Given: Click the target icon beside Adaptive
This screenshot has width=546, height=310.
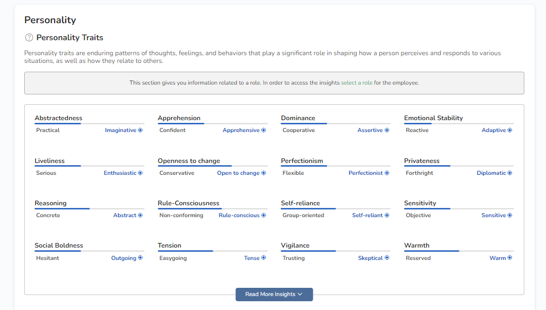Looking at the screenshot, I should pos(510,130).
